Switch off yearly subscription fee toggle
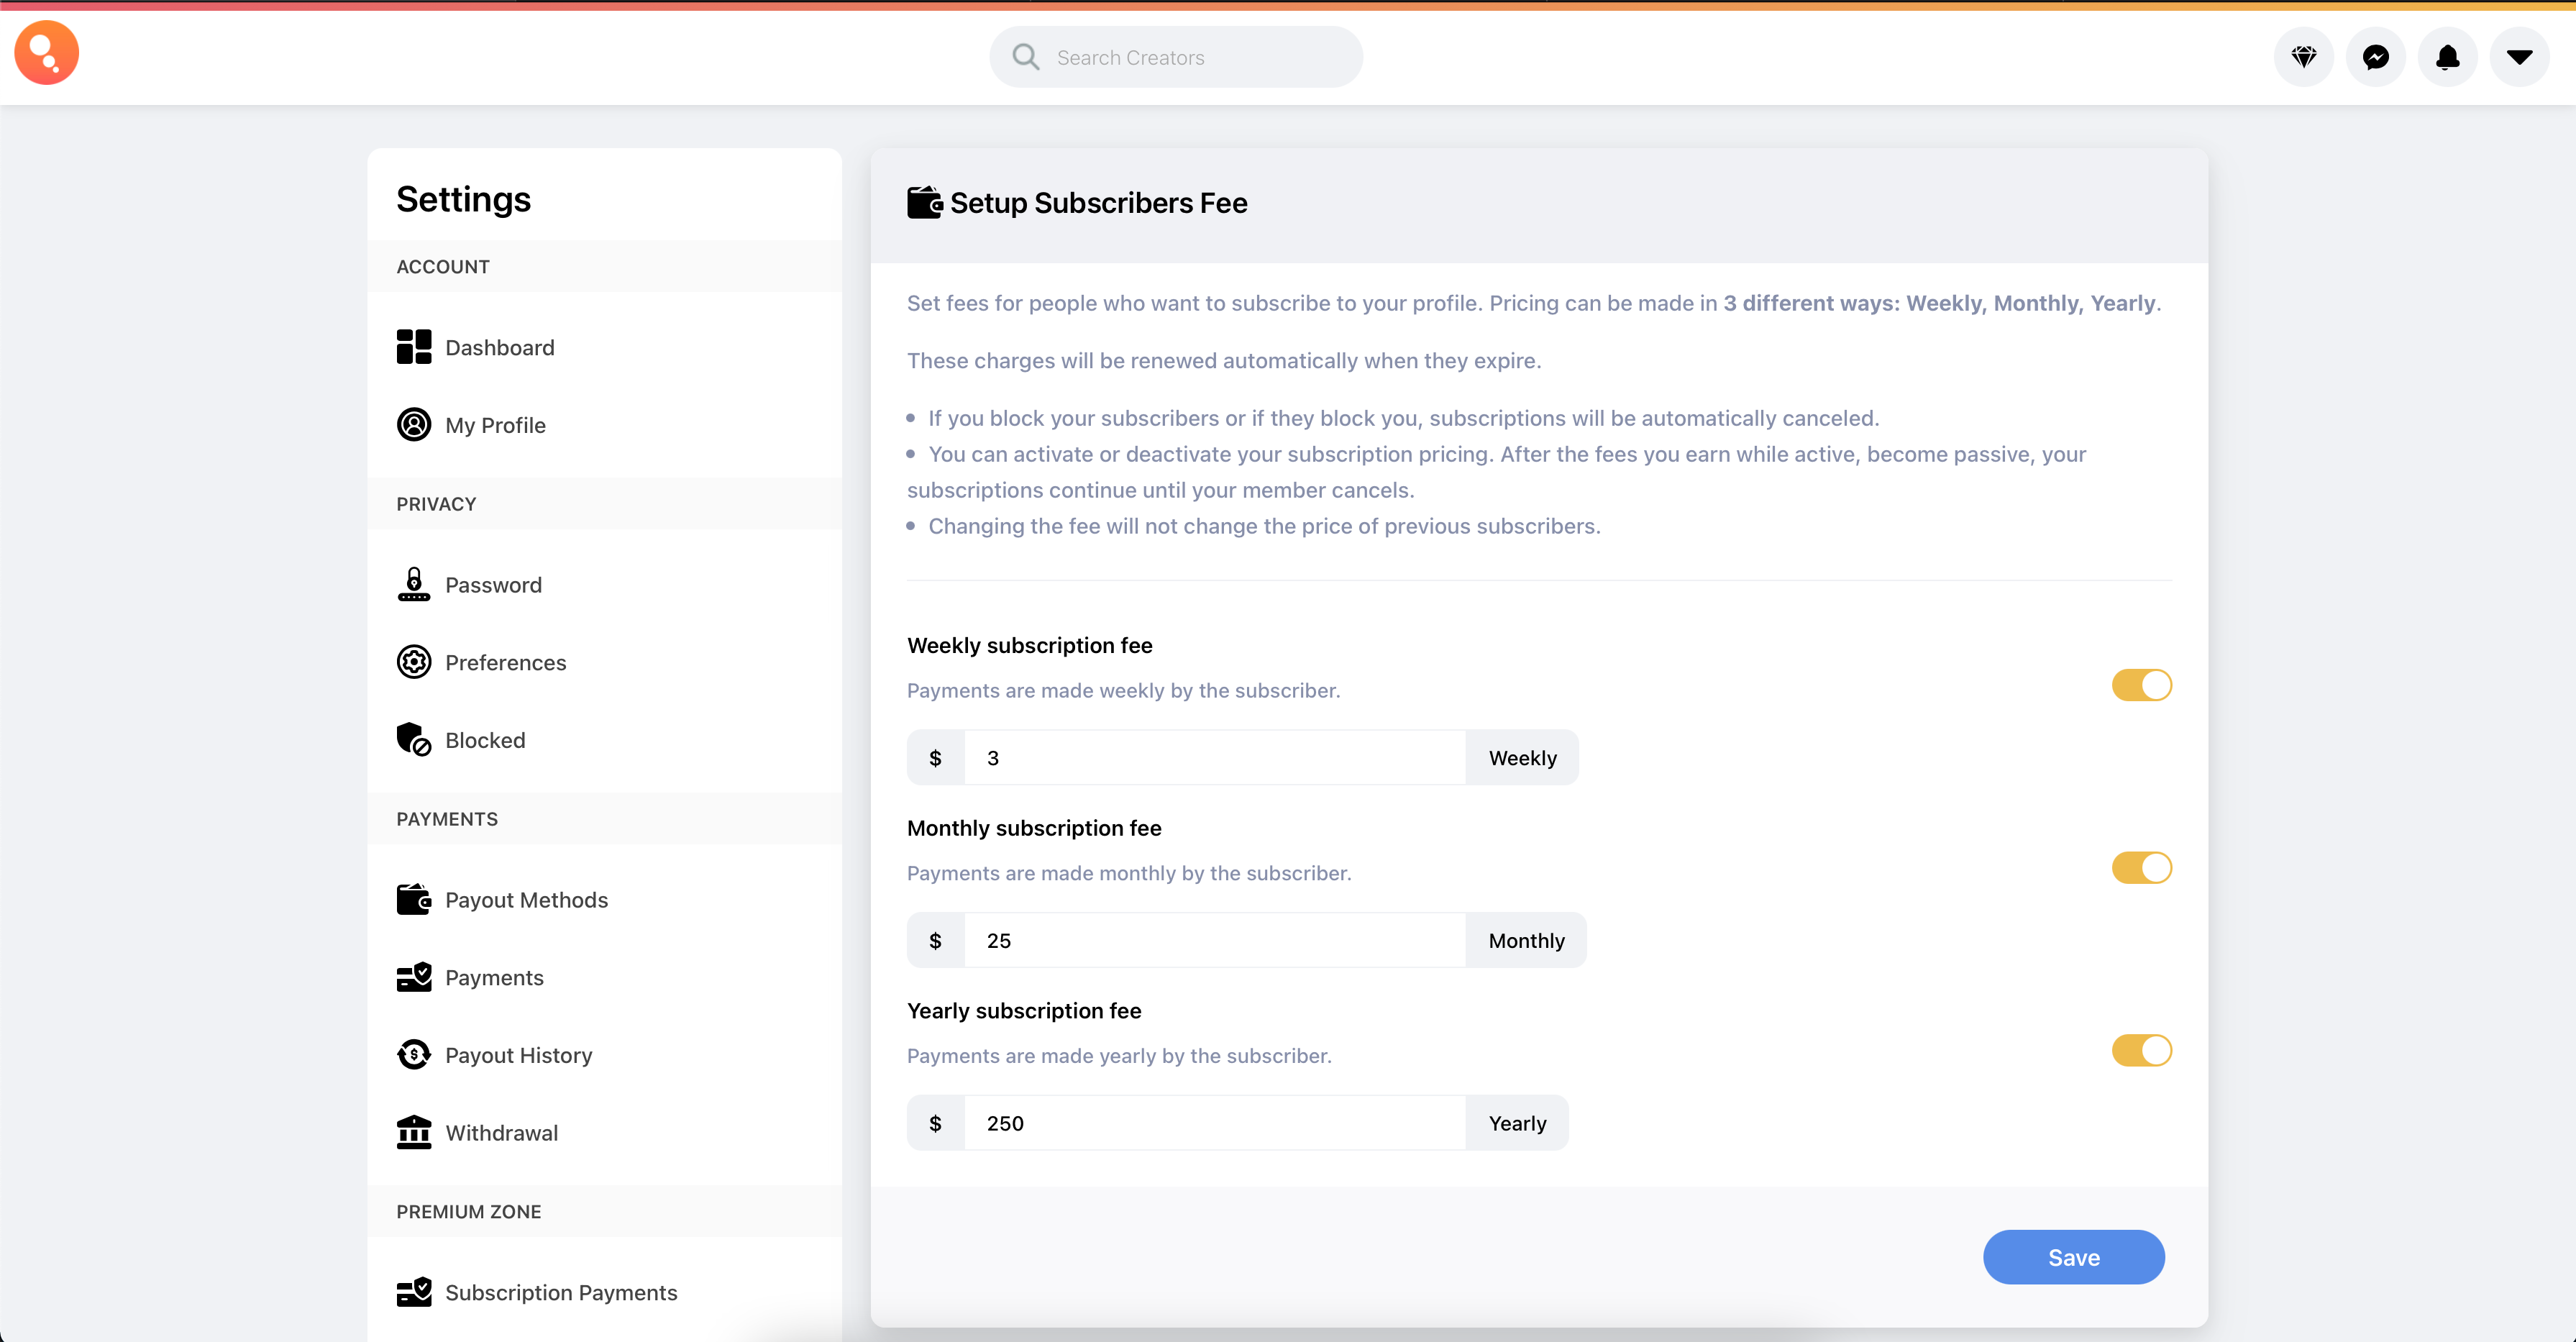This screenshot has height=1342, width=2576. 2141,1051
